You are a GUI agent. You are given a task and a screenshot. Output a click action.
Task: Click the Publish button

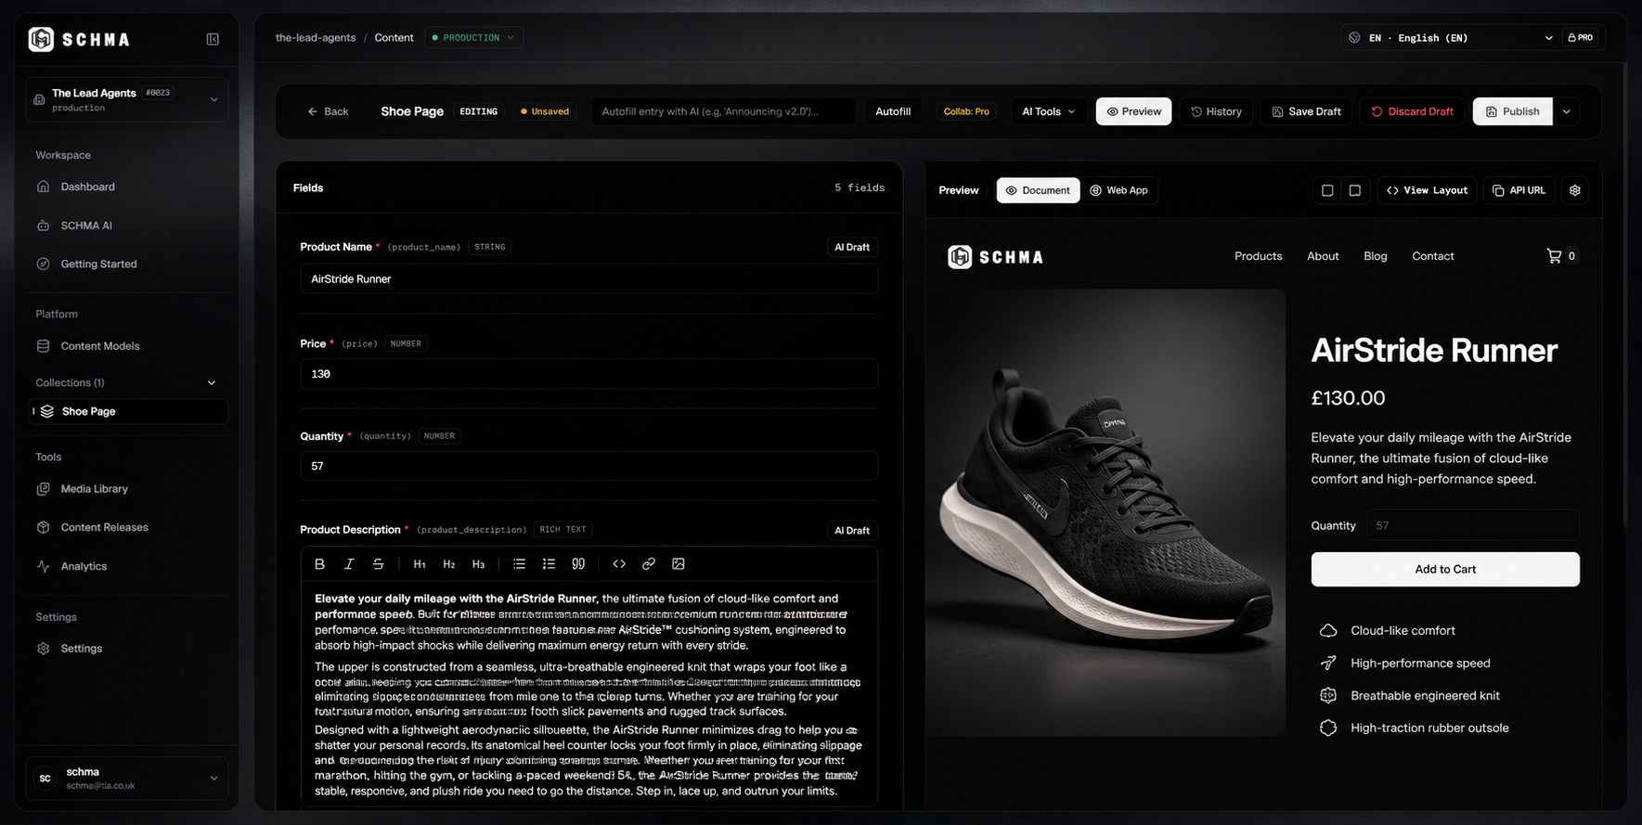(x=1512, y=111)
